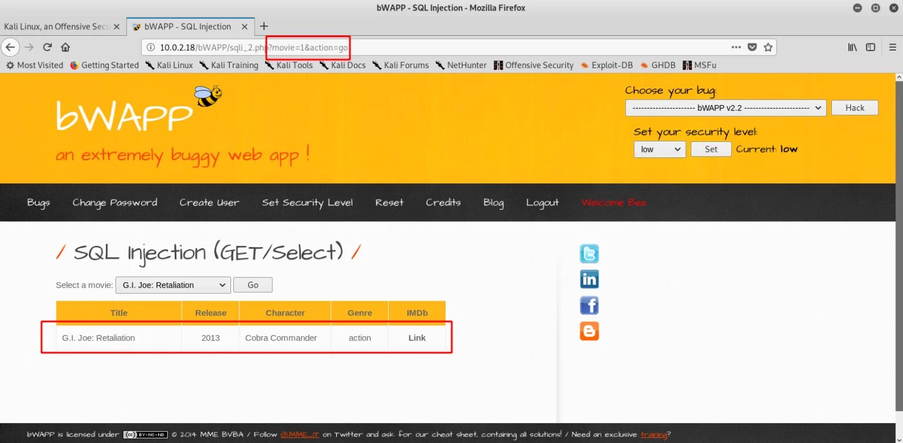Open the Kali Tools bookmark
903x443 pixels.
pyautogui.click(x=289, y=65)
